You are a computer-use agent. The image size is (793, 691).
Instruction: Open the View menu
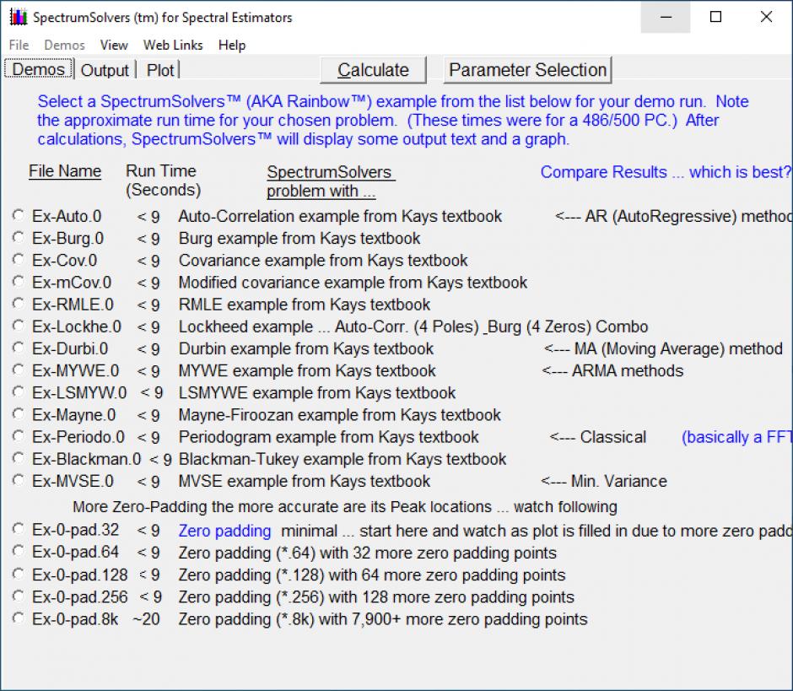click(114, 45)
